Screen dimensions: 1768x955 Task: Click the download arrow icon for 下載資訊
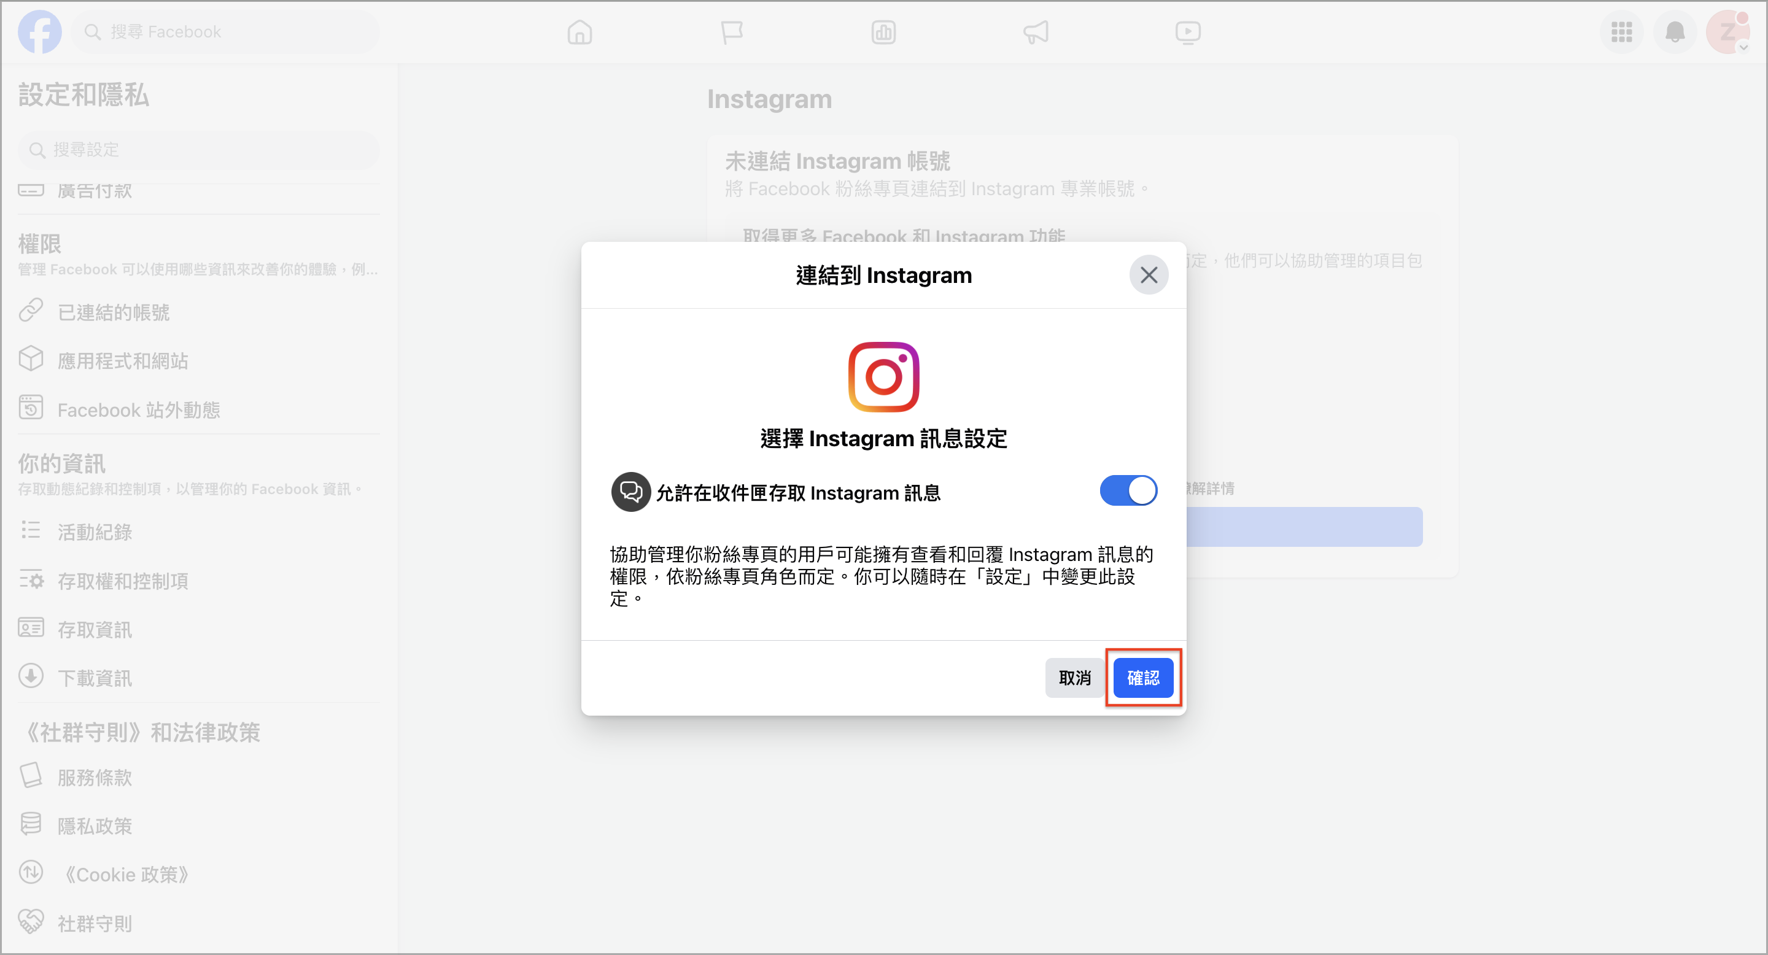(31, 676)
